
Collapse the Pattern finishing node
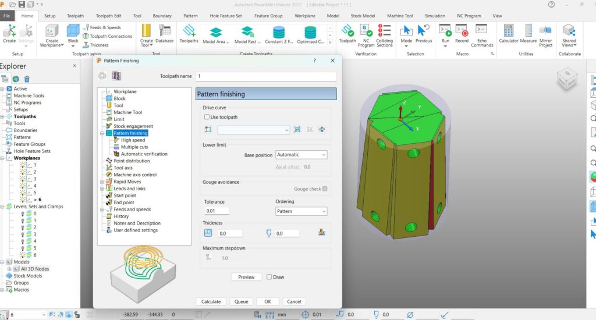102,133
